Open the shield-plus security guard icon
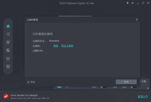The width and height of the screenshot is (151, 102). 8,59
